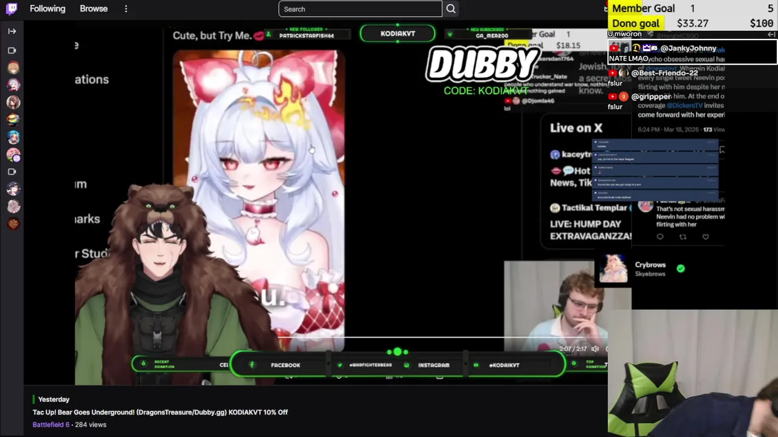Click the tweet heart like icon

(706, 237)
